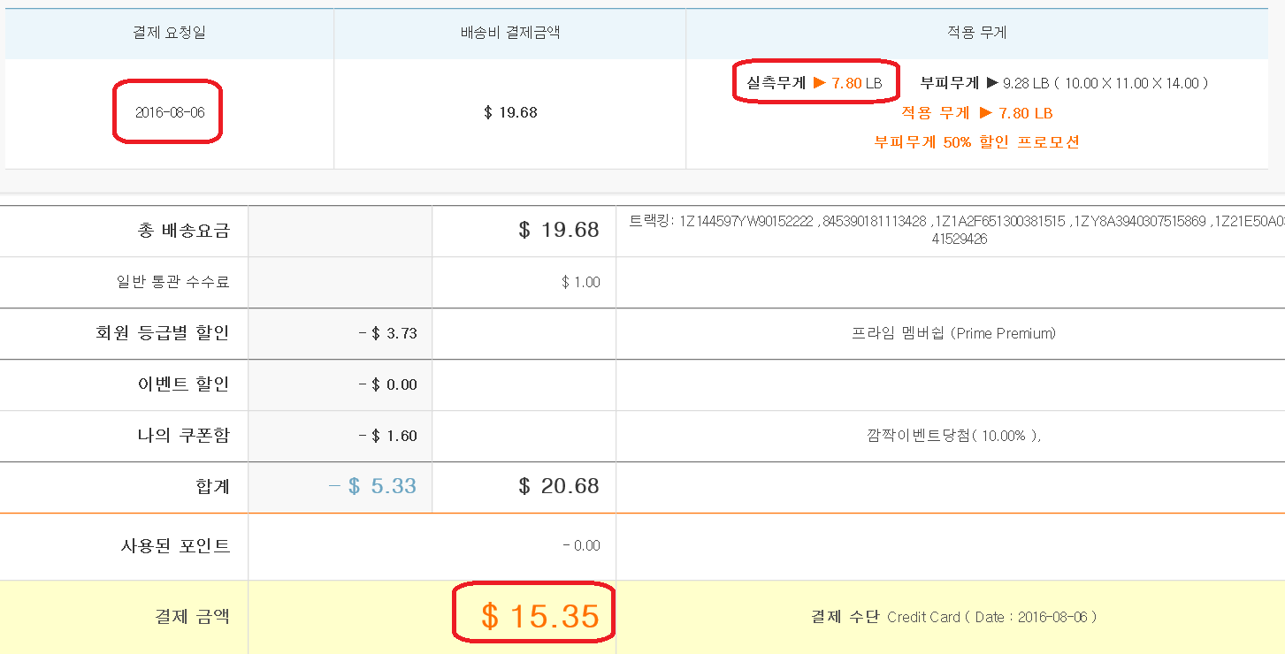The height and width of the screenshot is (654, 1285).
Task: Click the orange arrow beside 적용 무게
Action: pos(986,113)
